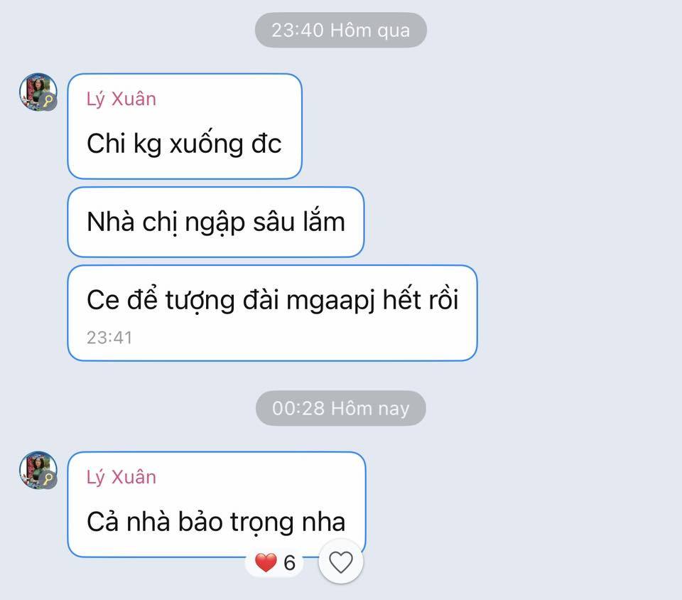The width and height of the screenshot is (682, 600).
Task: Open Lý Xuân's avatar beside first message
Action: coord(38,92)
